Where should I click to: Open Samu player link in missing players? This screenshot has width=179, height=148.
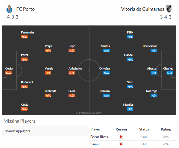tap(95, 144)
